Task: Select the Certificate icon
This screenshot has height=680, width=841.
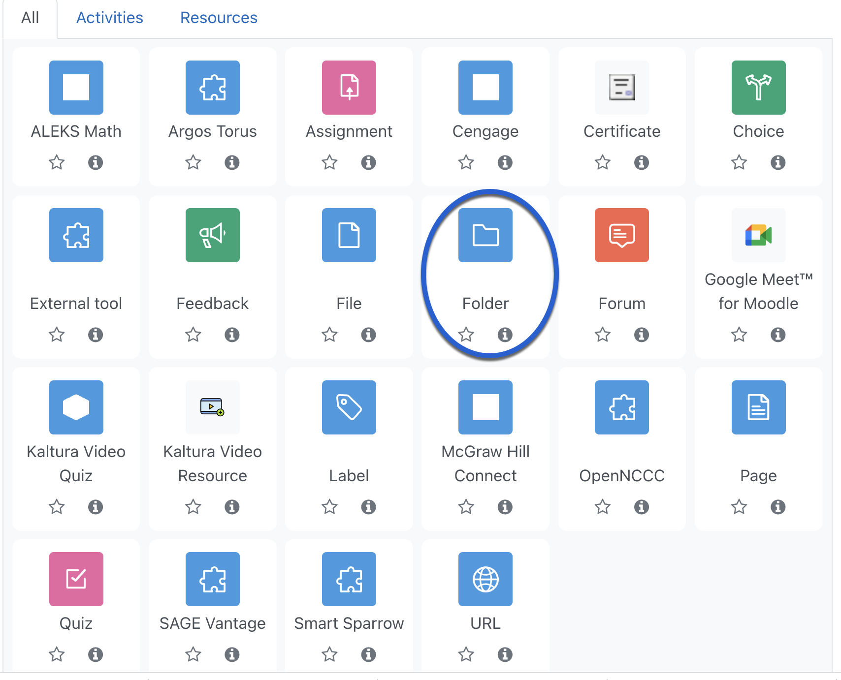Action: (622, 88)
